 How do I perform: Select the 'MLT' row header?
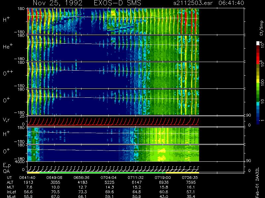tap(11, 187)
